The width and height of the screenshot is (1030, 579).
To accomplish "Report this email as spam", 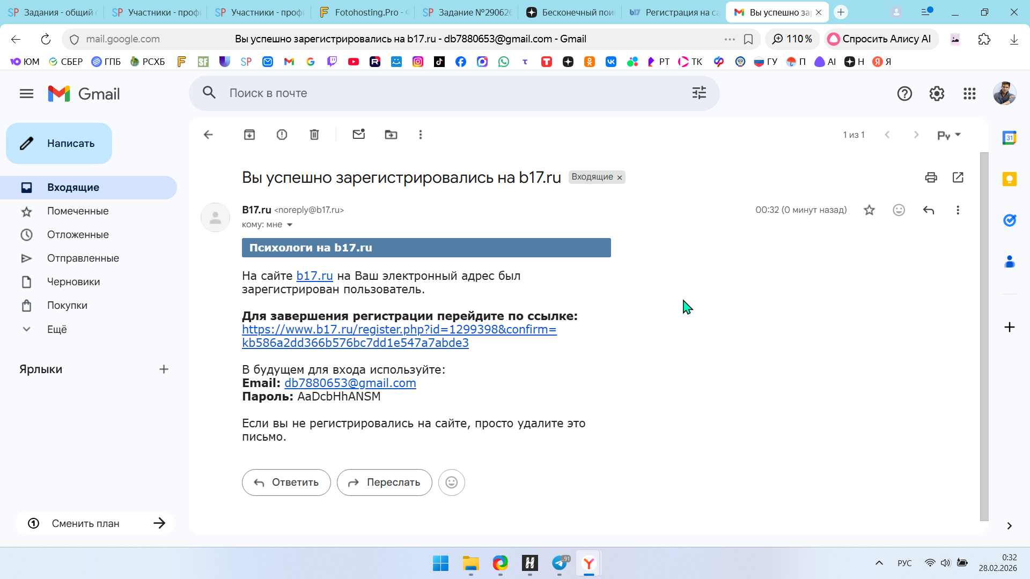I will tap(282, 135).
